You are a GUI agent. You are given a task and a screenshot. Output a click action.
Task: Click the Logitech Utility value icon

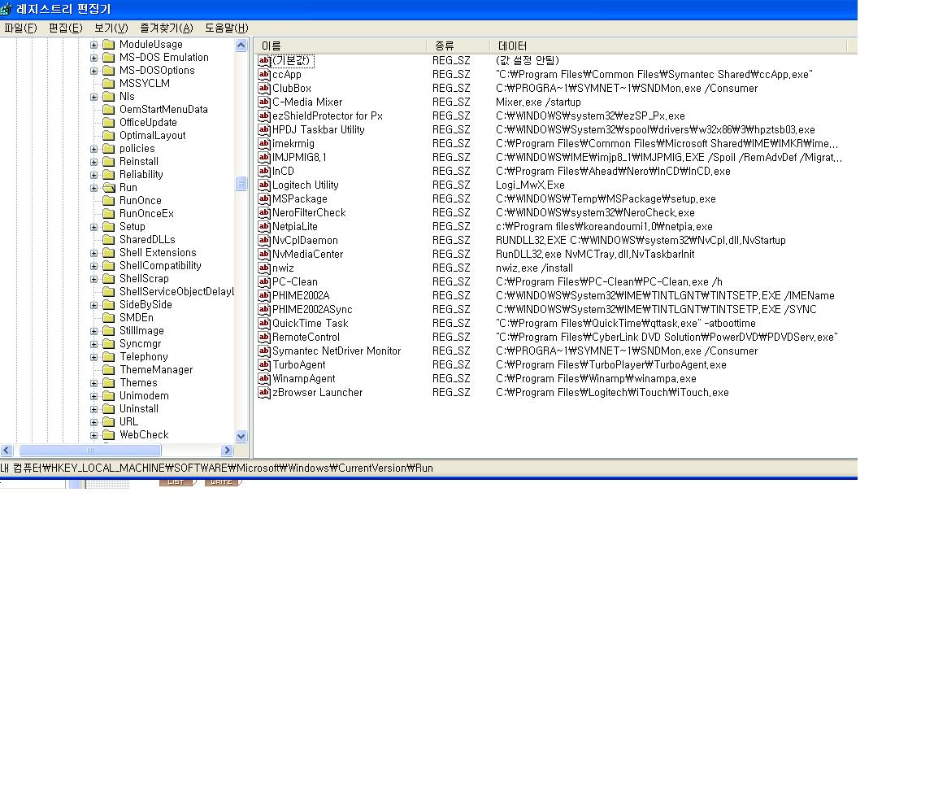[x=264, y=185]
